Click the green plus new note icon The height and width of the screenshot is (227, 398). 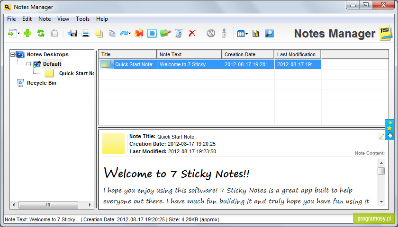point(27,33)
